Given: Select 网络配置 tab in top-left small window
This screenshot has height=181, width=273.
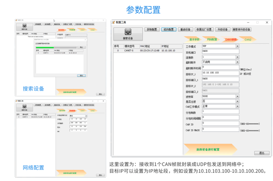Looking at the screenshot, I should (x=72, y=30).
